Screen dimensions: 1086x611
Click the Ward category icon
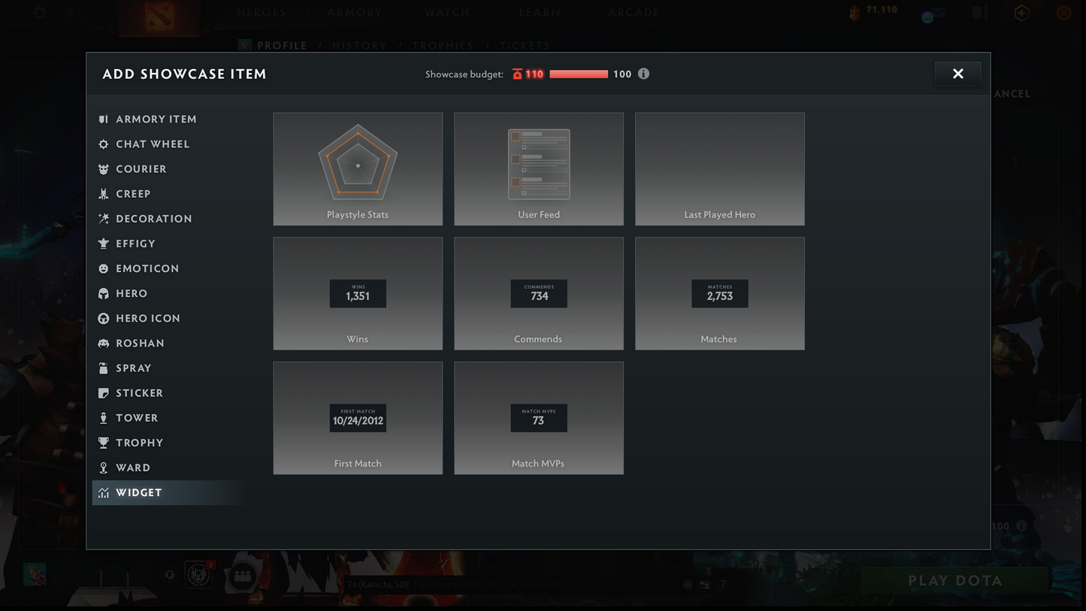pyautogui.click(x=104, y=467)
